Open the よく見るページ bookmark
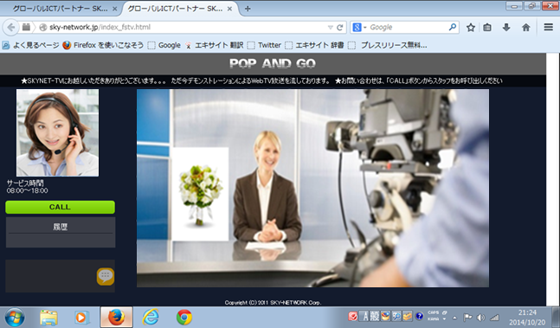The height and width of the screenshot is (328, 560). point(30,45)
